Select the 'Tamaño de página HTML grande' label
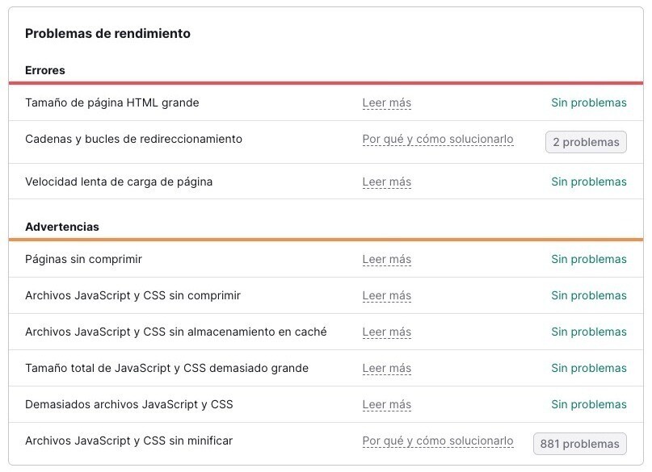This screenshot has height=472, width=652. point(111,102)
